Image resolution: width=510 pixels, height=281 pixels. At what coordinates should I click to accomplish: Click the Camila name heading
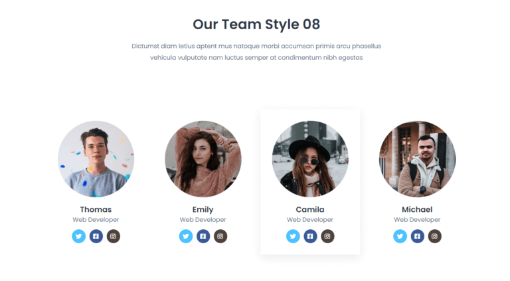tap(310, 209)
